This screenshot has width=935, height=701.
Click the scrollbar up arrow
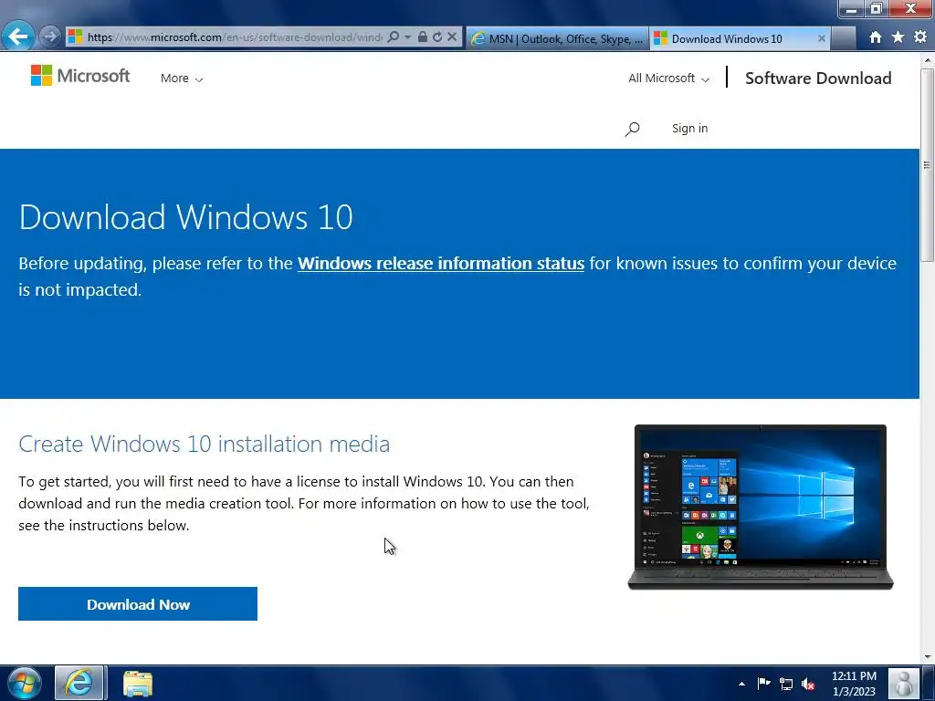928,60
